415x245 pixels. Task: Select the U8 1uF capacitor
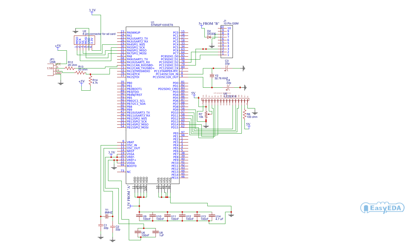[x=155, y=233]
